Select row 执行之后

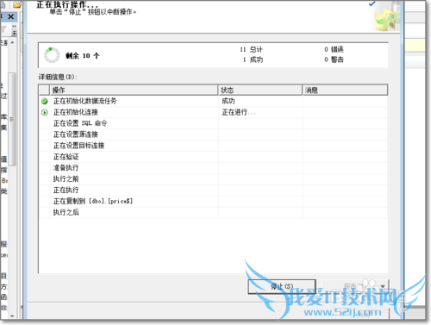click(213, 212)
